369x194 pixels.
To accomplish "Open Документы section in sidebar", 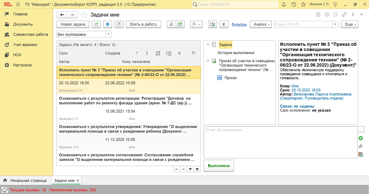I will (x=23, y=24).
